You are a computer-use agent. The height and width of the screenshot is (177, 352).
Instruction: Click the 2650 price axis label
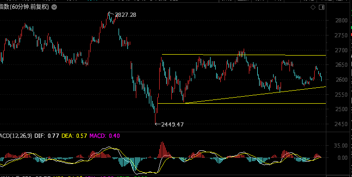point(341,65)
